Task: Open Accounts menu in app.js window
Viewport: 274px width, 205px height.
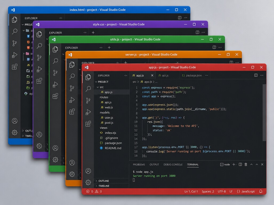Action: 88,171
